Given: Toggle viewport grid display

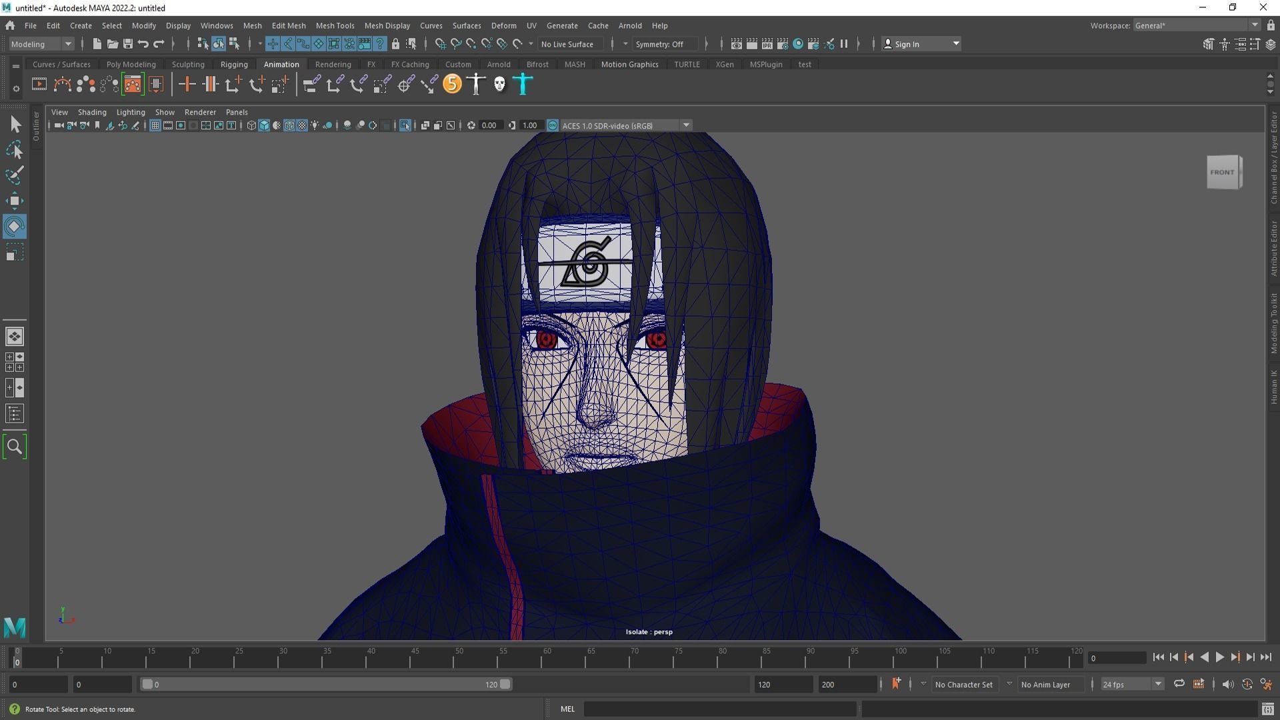Looking at the screenshot, I should 155,125.
